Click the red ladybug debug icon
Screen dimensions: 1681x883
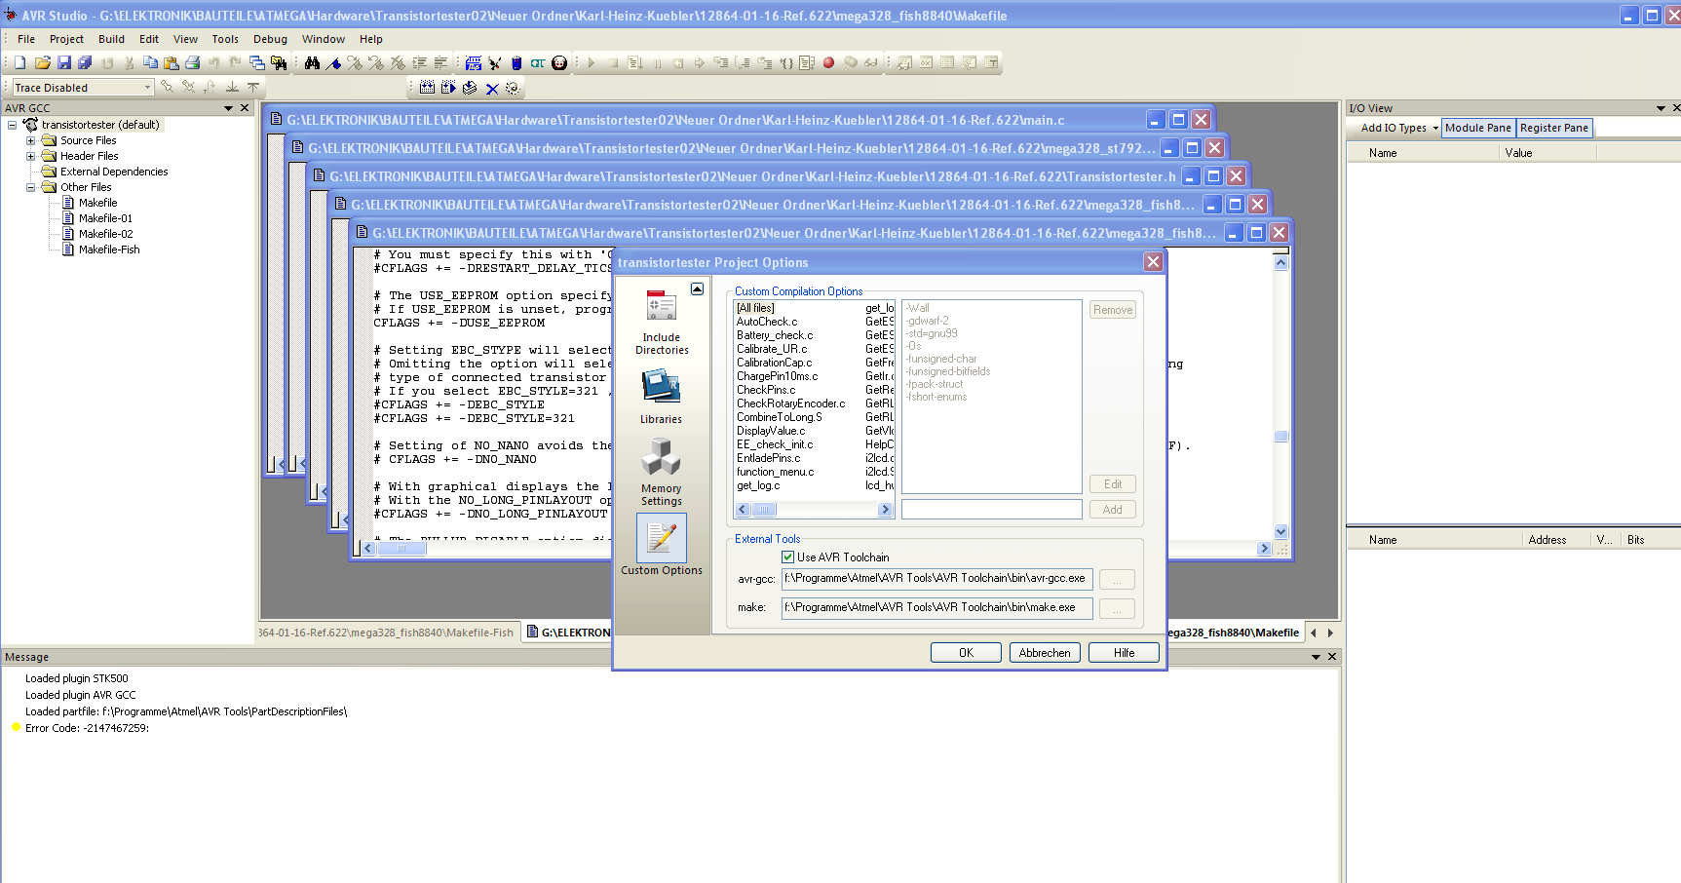[x=558, y=62]
